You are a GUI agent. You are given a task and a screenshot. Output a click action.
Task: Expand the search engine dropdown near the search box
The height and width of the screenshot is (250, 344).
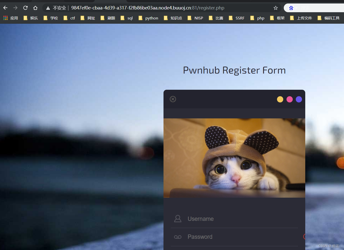[x=296, y=8]
